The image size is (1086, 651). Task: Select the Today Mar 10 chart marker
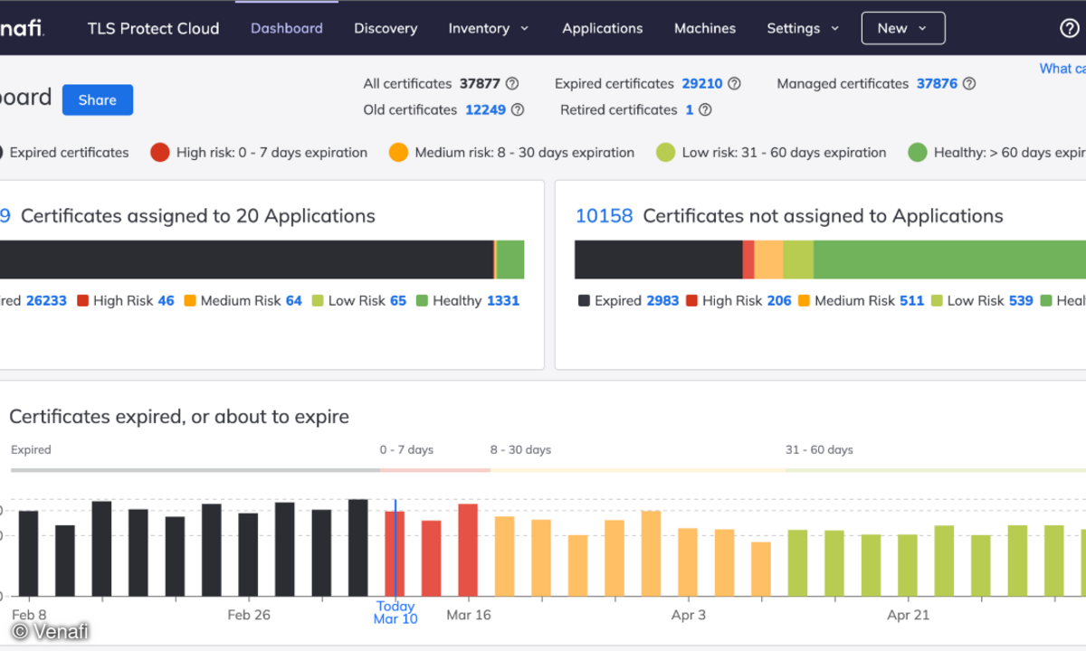point(395,612)
